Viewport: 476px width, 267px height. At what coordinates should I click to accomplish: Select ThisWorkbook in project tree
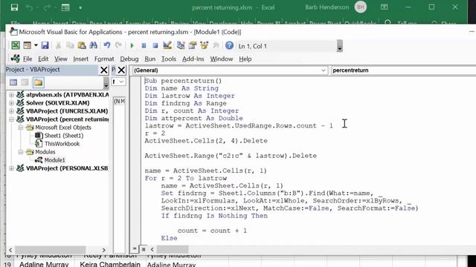click(x=62, y=144)
